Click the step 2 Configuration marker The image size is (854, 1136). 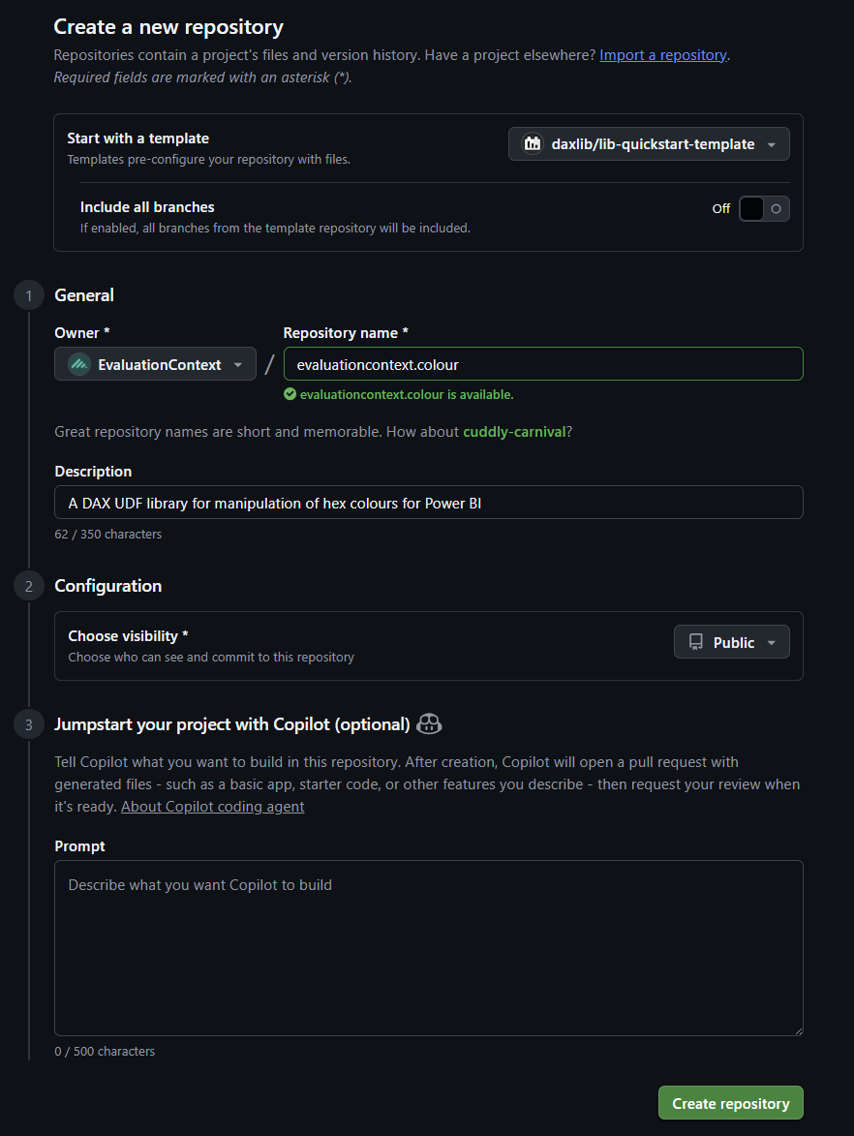point(29,586)
